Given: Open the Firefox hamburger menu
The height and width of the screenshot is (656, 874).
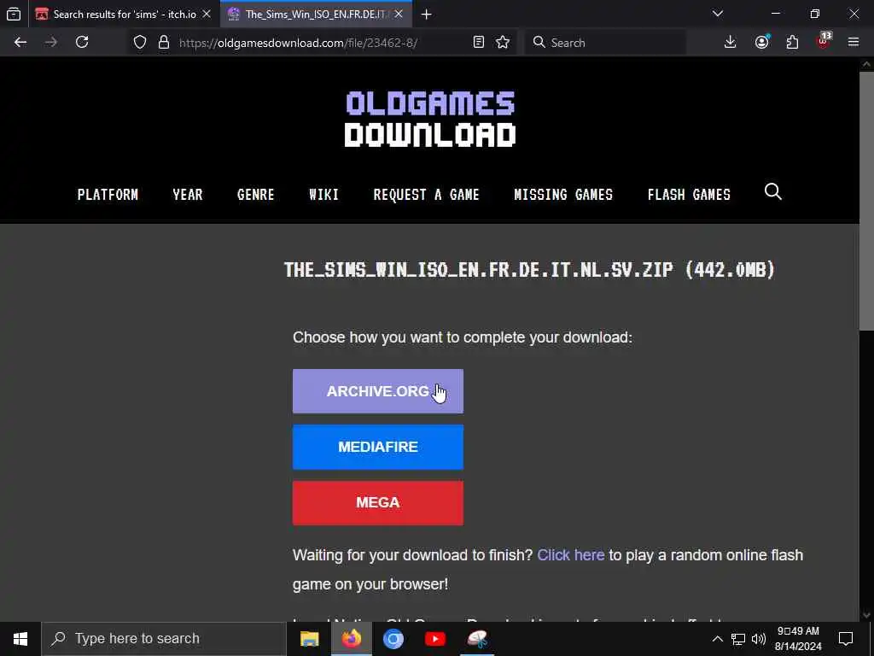Looking at the screenshot, I should coord(854,43).
